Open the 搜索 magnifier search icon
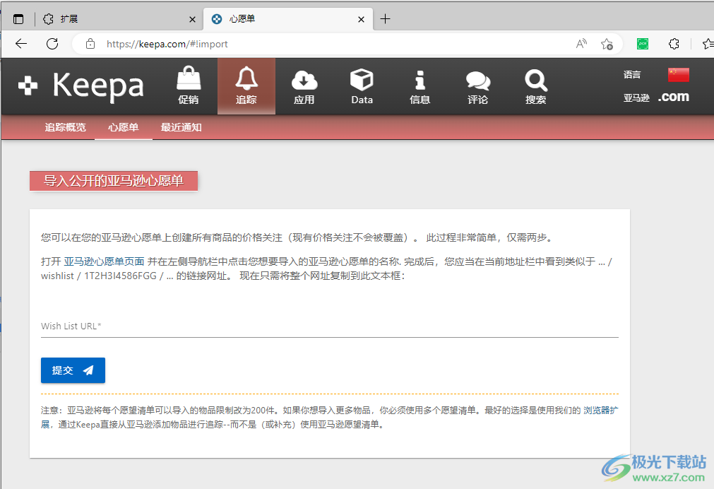 pos(535,86)
